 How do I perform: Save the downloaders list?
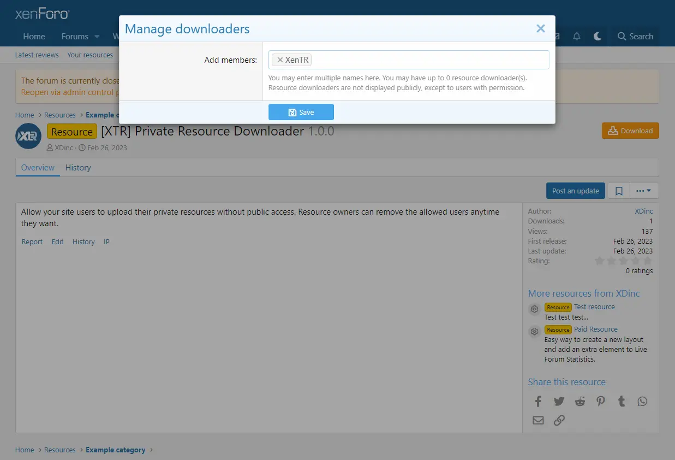click(x=301, y=112)
